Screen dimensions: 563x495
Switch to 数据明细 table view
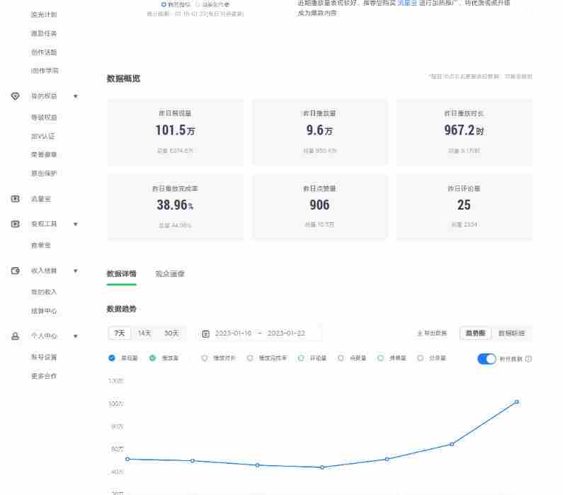click(511, 333)
